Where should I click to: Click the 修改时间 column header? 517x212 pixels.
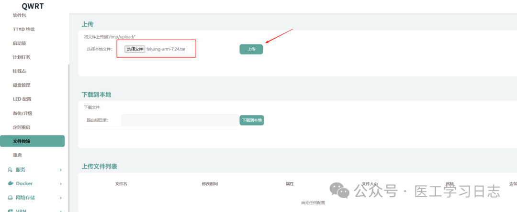click(210, 184)
